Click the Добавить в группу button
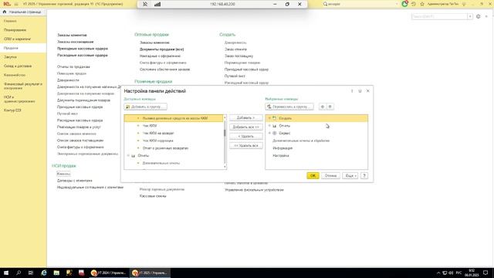The width and height of the screenshot is (494, 278). (x=146, y=107)
